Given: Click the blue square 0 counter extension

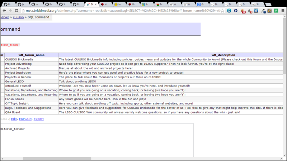Looking at the screenshot, I should tap(256, 11).
